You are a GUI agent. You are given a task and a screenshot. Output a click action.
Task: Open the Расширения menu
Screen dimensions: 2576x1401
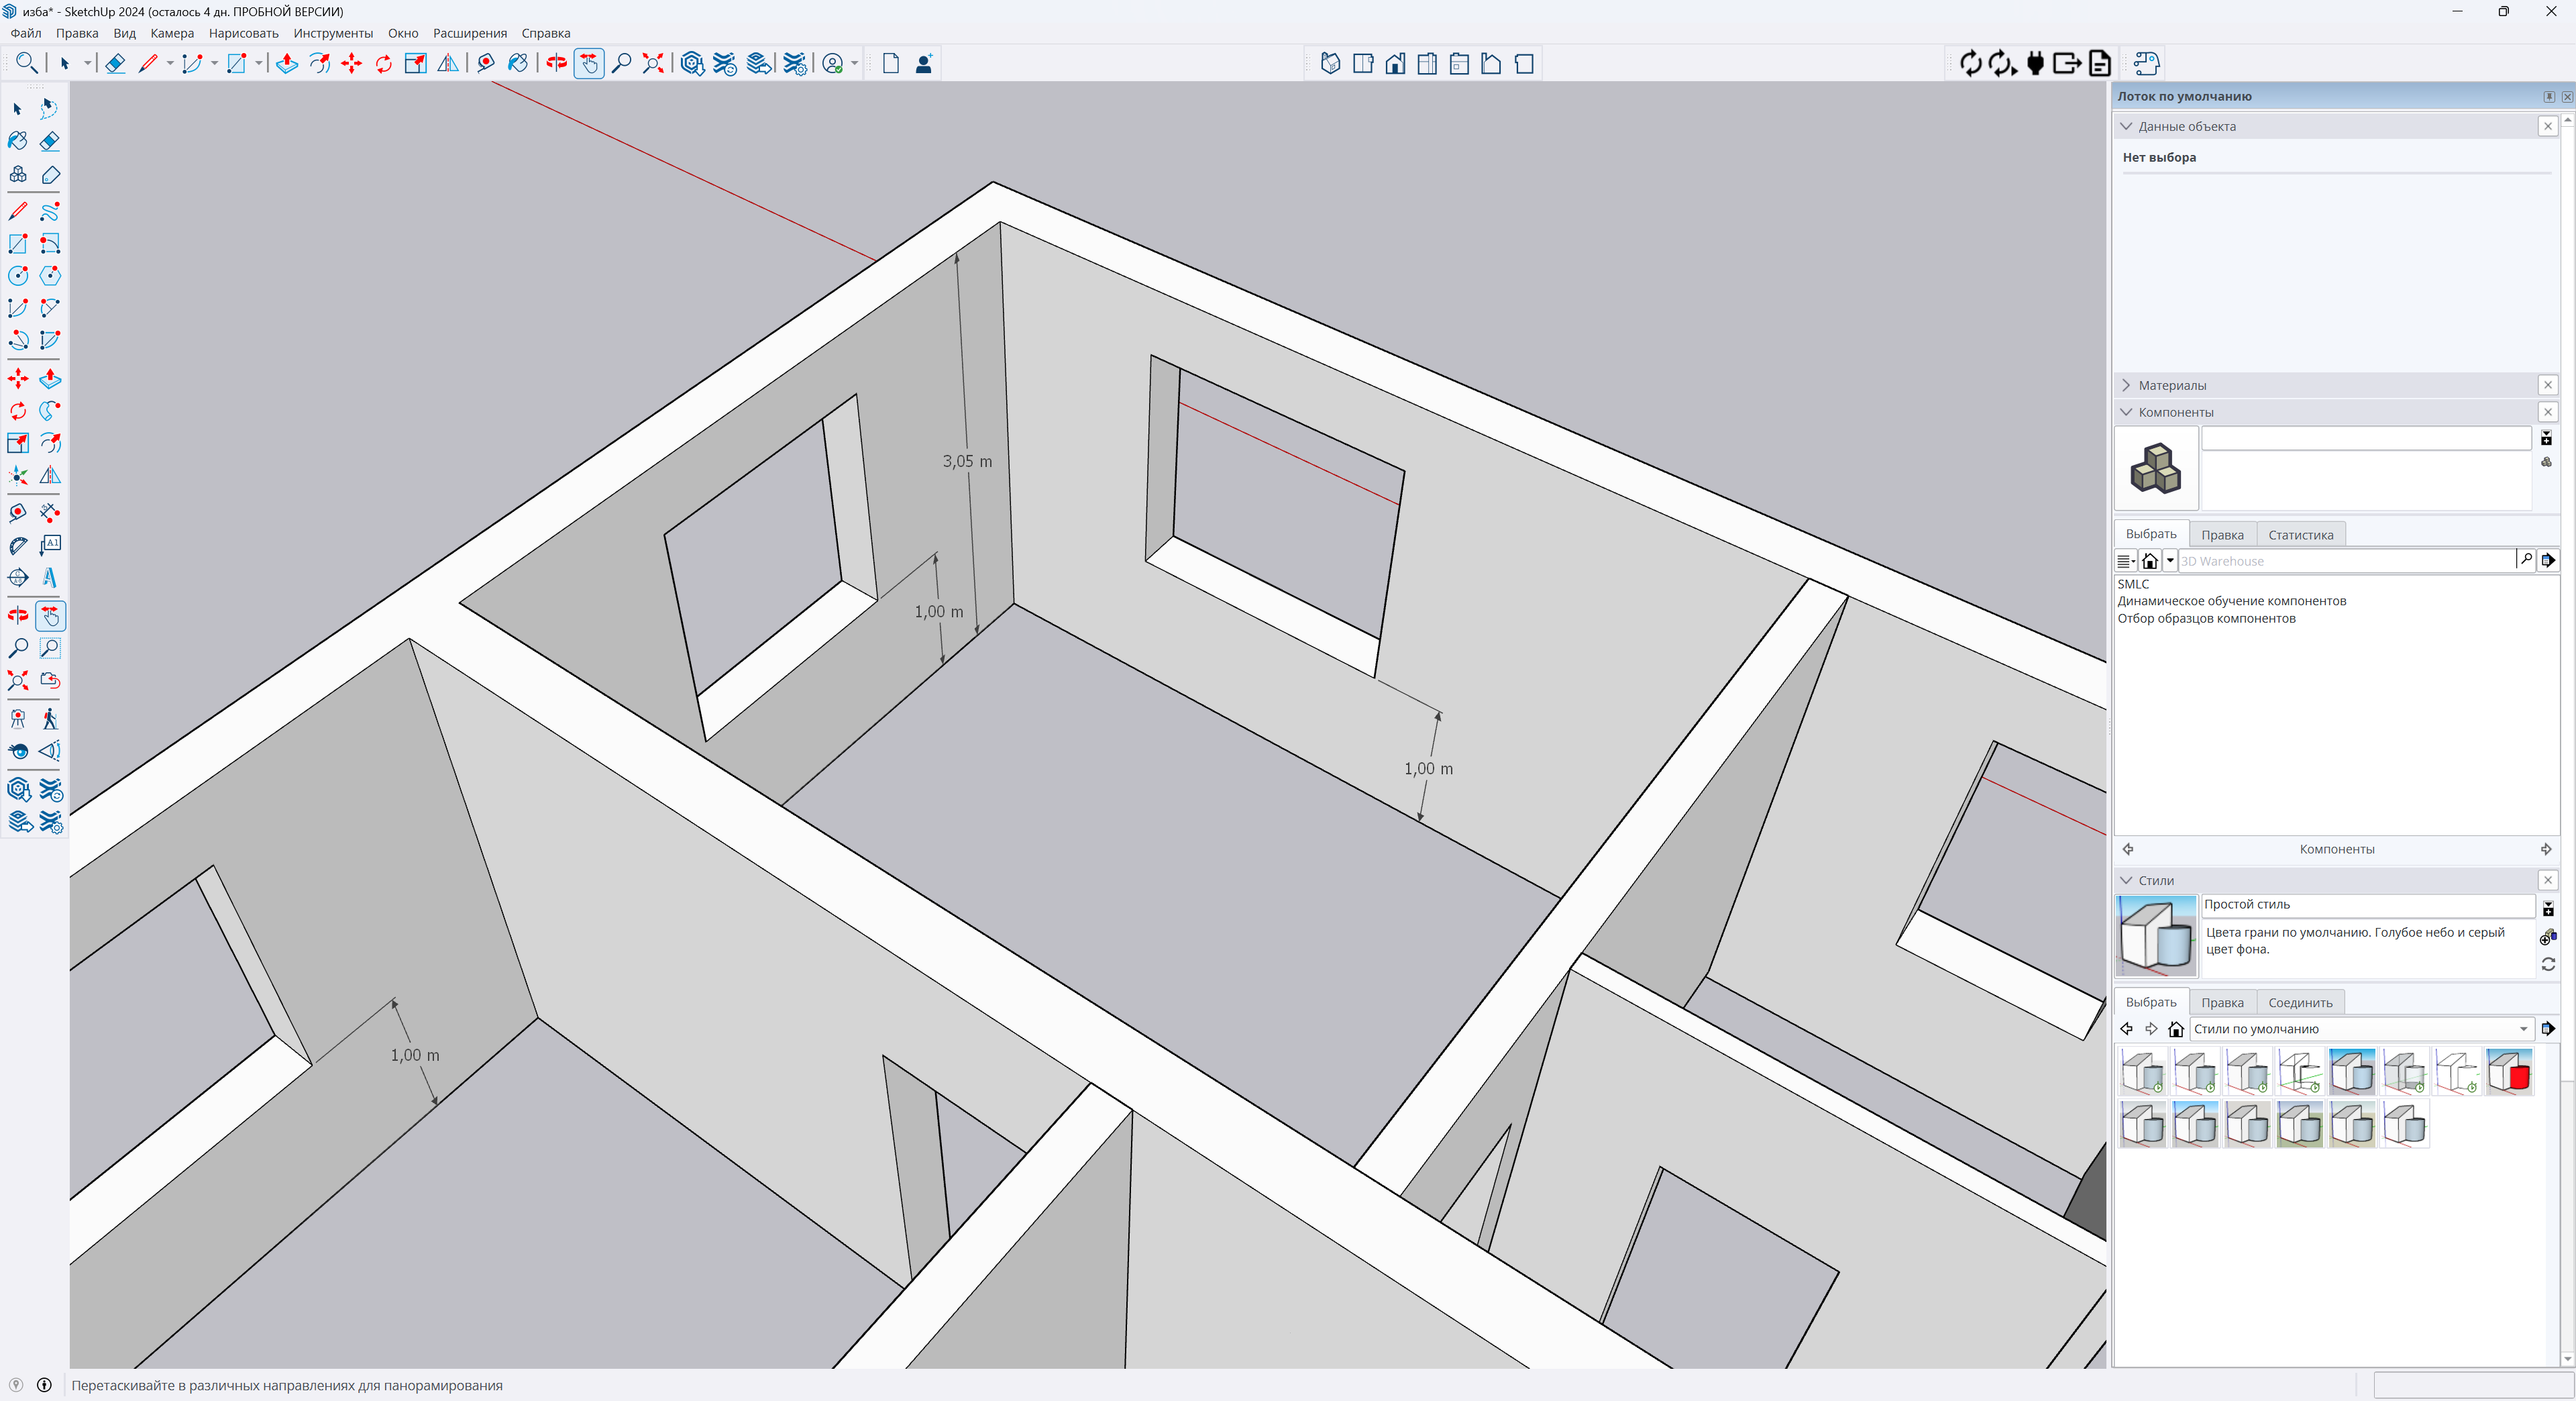click(469, 33)
